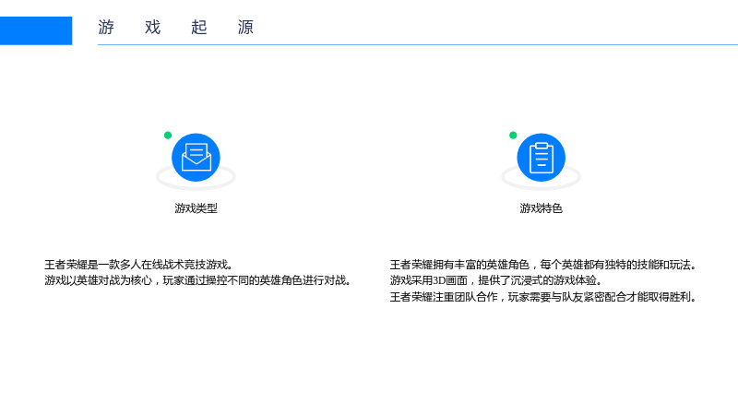Image resolution: width=738 pixels, height=415 pixels.
Task: Select the blue rectangle in the header
Action: pos(36,30)
